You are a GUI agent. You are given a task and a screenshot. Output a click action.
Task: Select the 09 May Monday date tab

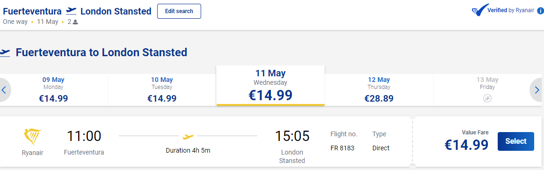[53, 90]
